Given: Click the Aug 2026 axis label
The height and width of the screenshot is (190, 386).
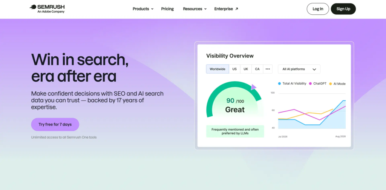Looking at the screenshot, I should coord(340,136).
